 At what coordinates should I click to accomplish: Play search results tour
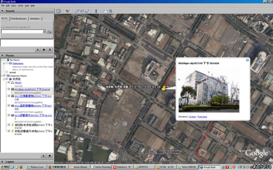(38, 50)
